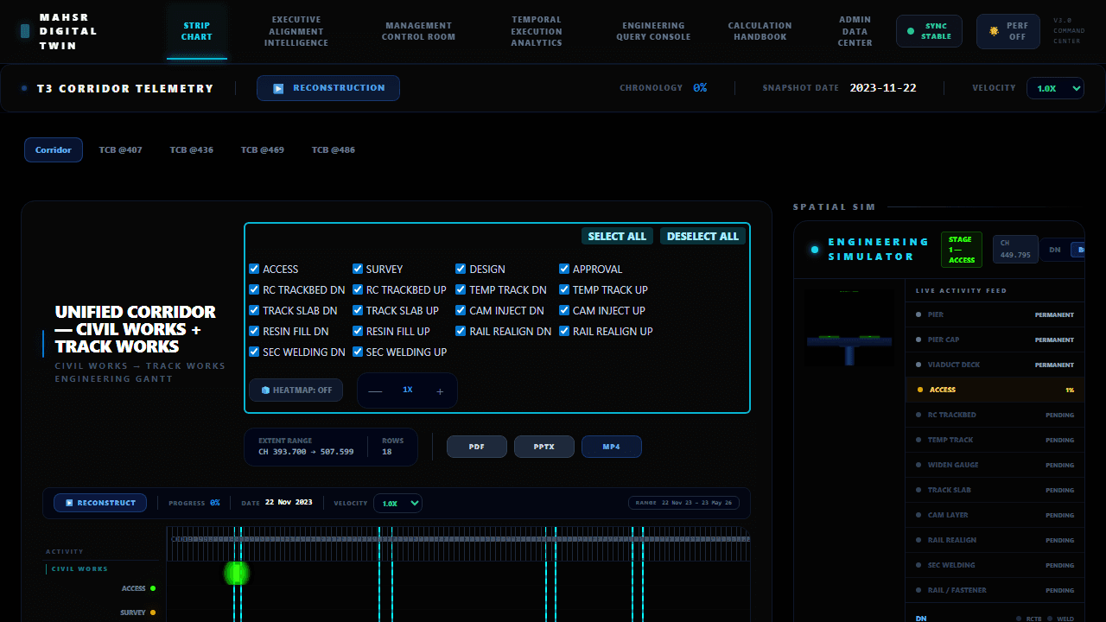Click the CIVIL WORKS group label
Viewport: 1106px width, 622px height.
click(79, 569)
